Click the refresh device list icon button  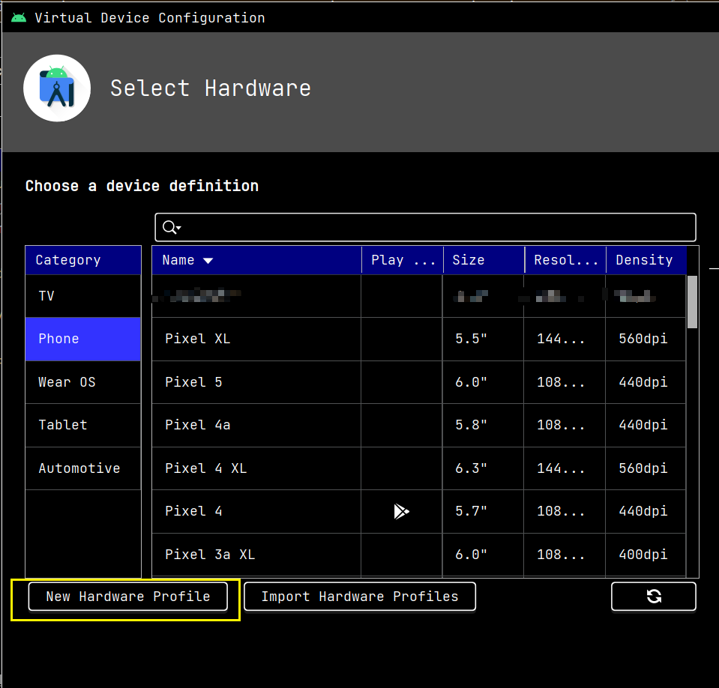tap(654, 597)
